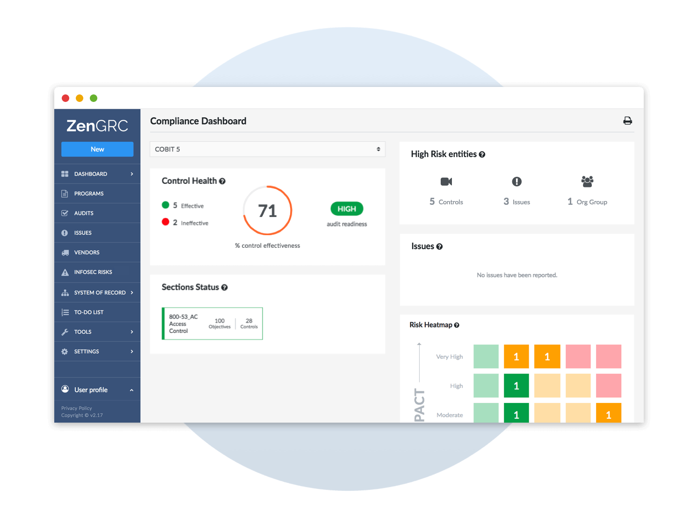698x518 pixels.
Task: Click 'No issues have been reported.' text
Action: (517, 275)
